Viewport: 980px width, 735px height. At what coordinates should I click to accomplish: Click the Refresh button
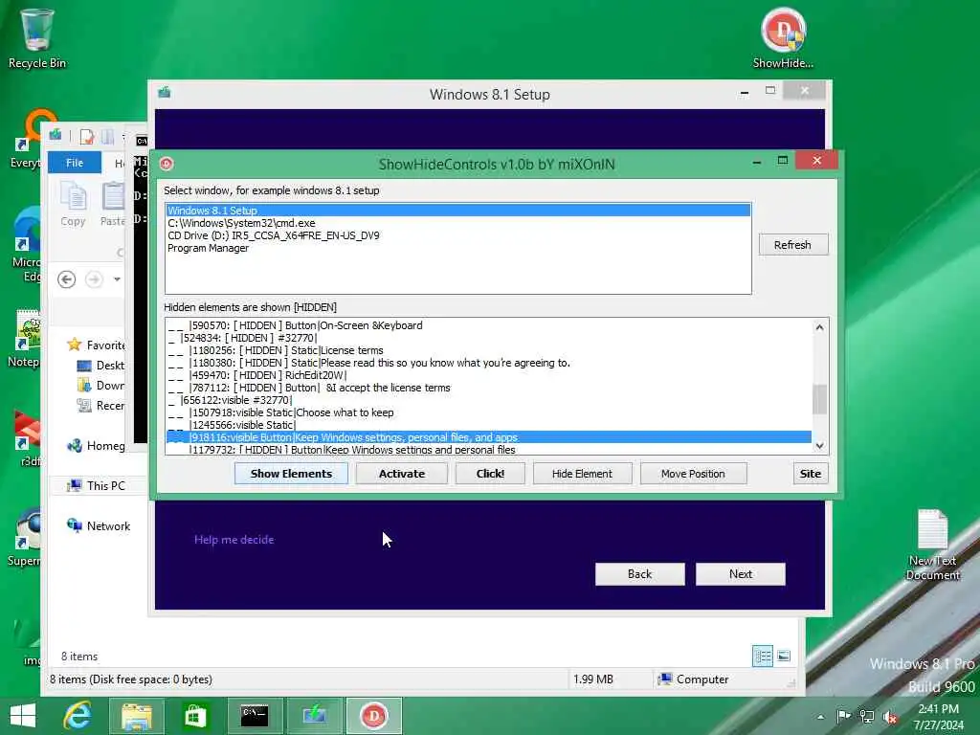pyautogui.click(x=793, y=244)
